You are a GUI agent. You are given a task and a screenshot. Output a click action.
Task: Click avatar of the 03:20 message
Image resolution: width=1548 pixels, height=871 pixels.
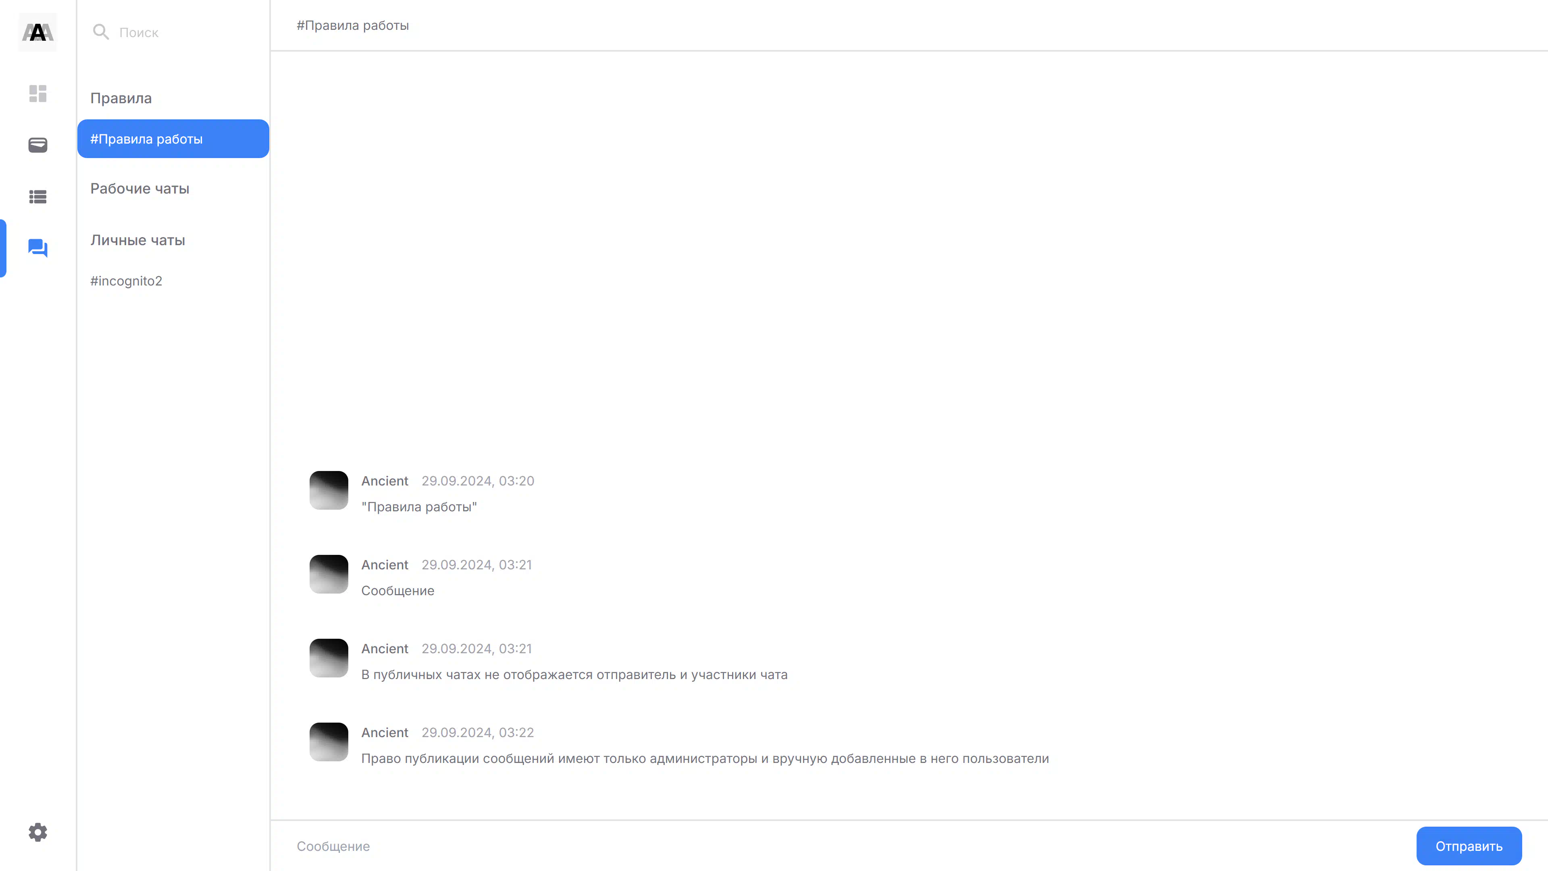(329, 490)
